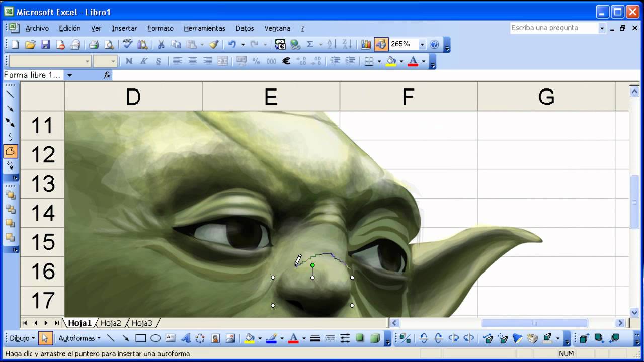Insert a hyperlink with the globe icon
644x362 pixels.
point(295,44)
